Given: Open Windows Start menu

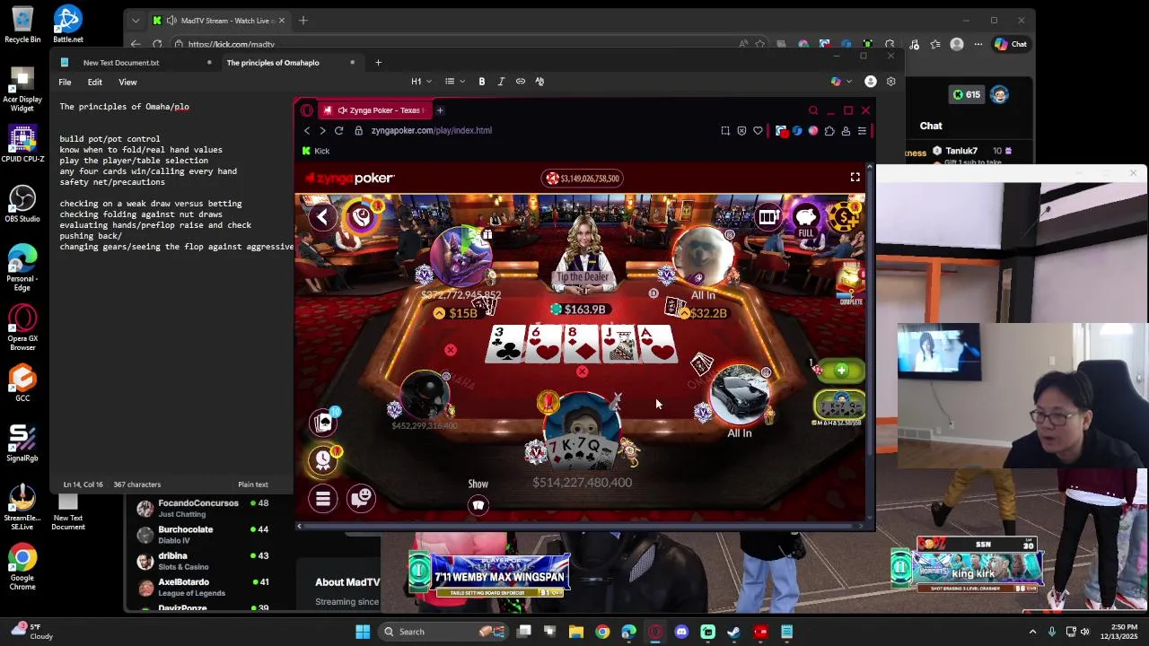Looking at the screenshot, I should pos(363,632).
